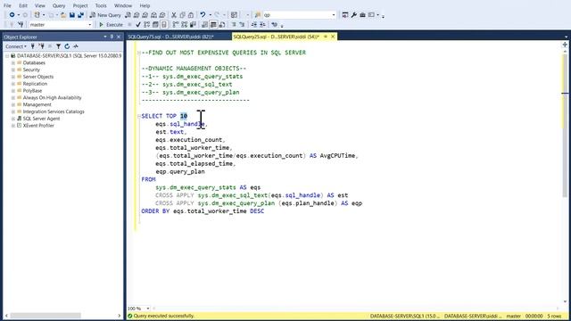Open the Tools menu
Image resolution: width=571 pixels, height=321 pixels.
[x=101, y=5]
